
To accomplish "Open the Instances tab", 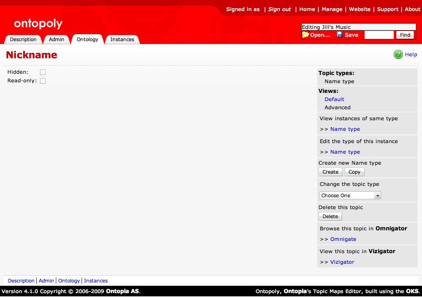I will tap(122, 40).
